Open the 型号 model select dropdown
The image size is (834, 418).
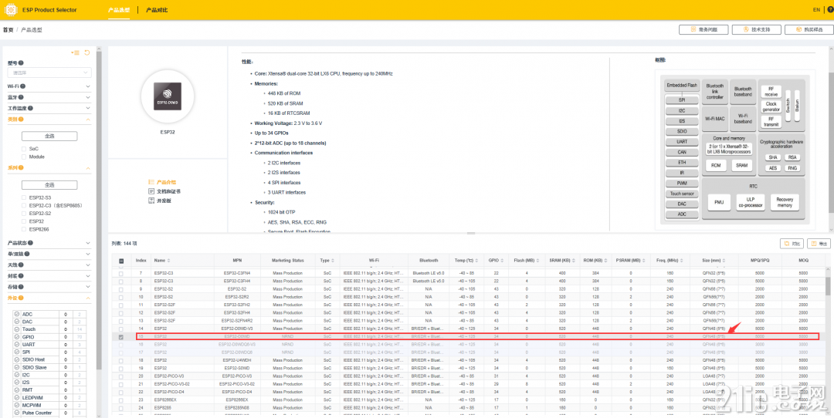(49, 72)
